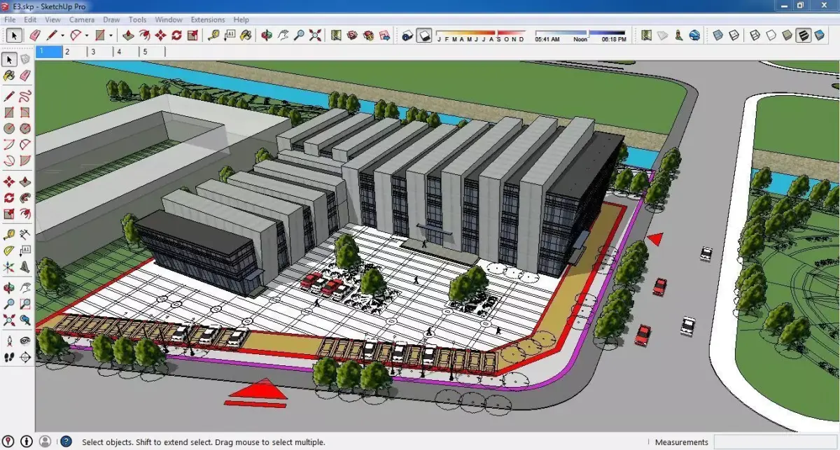The height and width of the screenshot is (450, 840).
Task: Switch to Hidden Line face style
Action: tap(771, 35)
